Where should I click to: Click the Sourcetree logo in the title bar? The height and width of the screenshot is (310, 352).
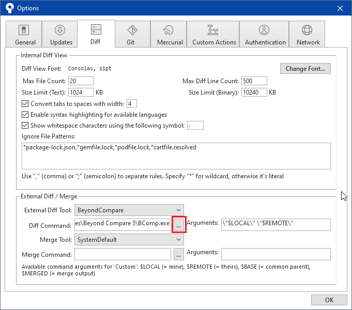10,8
